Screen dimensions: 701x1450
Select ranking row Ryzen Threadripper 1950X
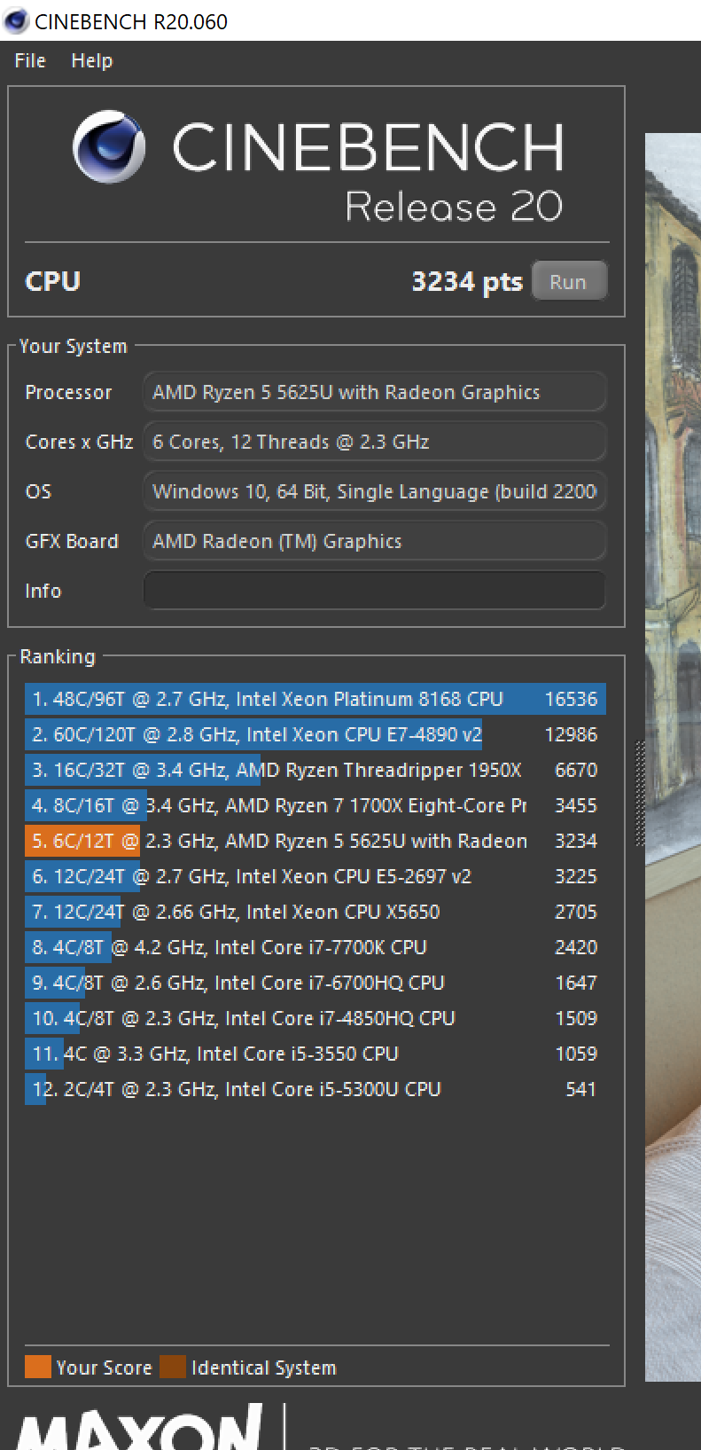point(315,770)
